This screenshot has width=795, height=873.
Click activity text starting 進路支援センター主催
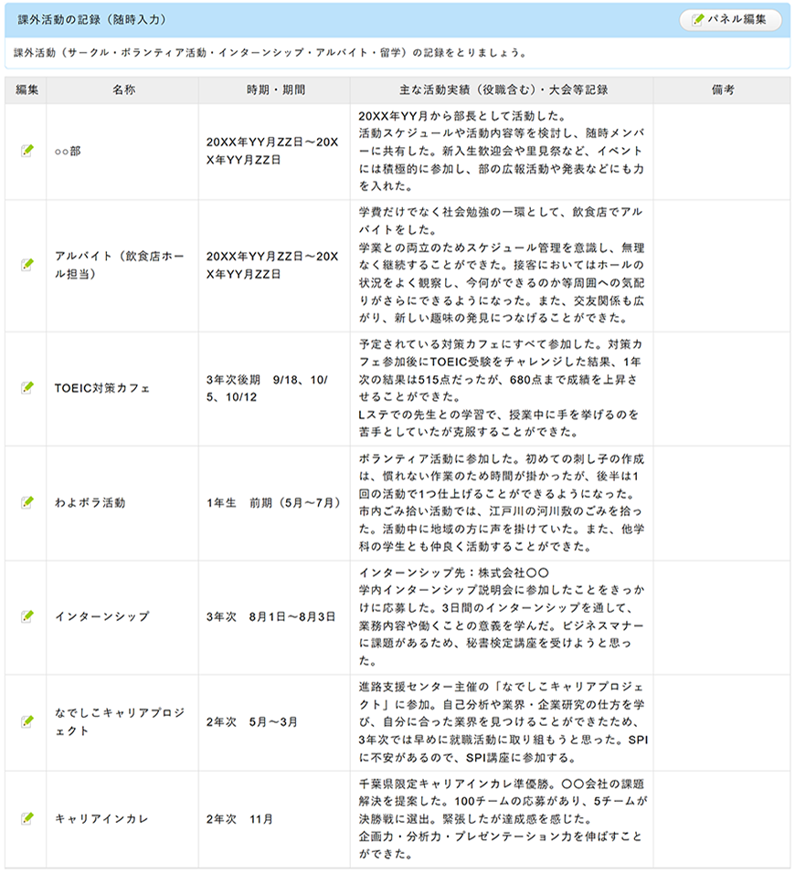(503, 722)
